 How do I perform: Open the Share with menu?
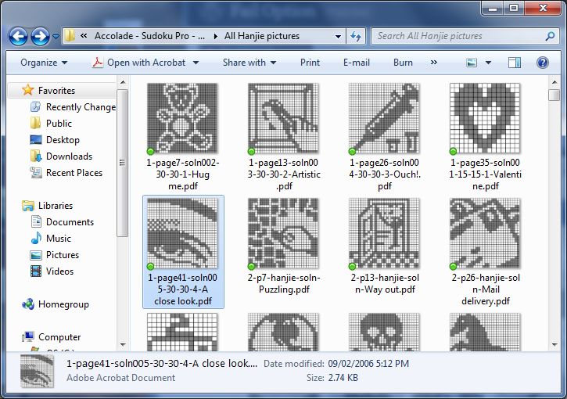pos(249,63)
